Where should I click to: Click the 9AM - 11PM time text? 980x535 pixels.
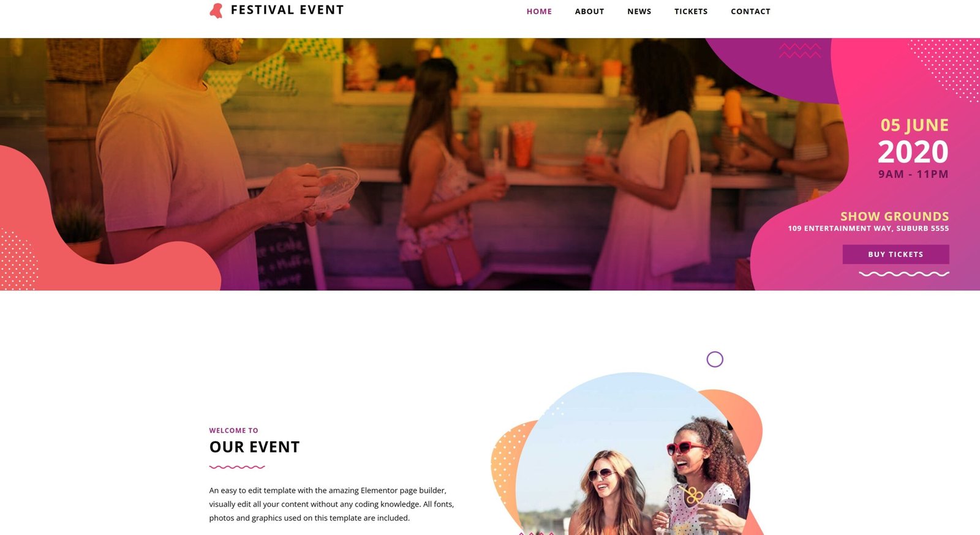pyautogui.click(x=913, y=174)
